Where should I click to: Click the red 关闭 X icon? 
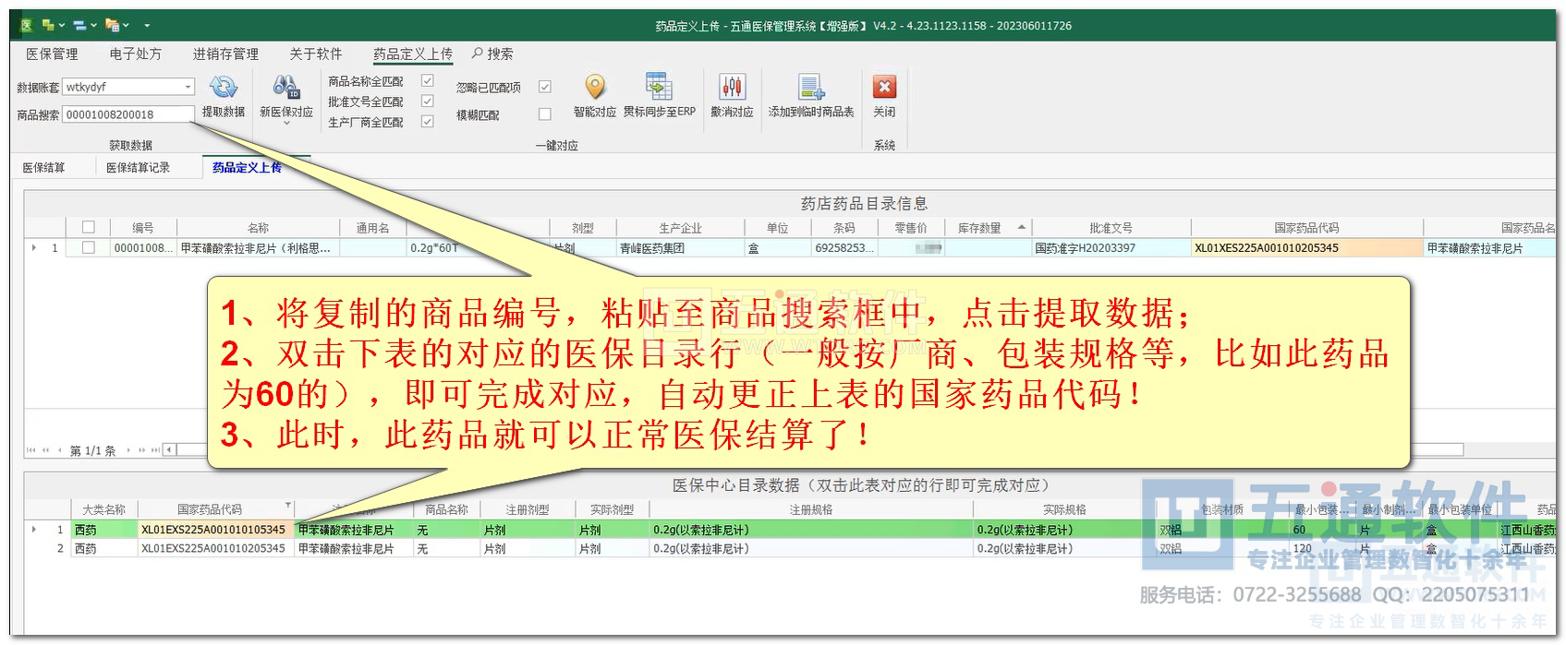[x=884, y=87]
